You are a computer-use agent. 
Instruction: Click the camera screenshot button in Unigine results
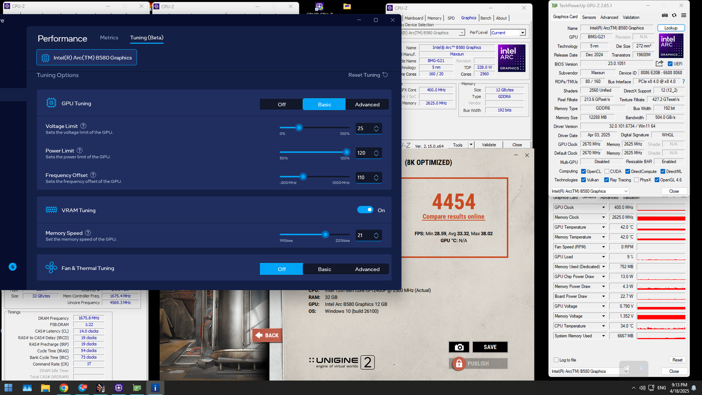tap(459, 347)
